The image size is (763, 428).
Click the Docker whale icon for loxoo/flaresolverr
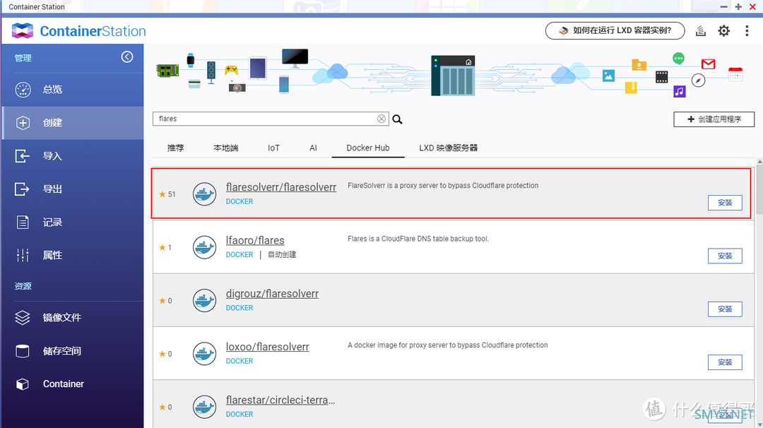(x=204, y=354)
